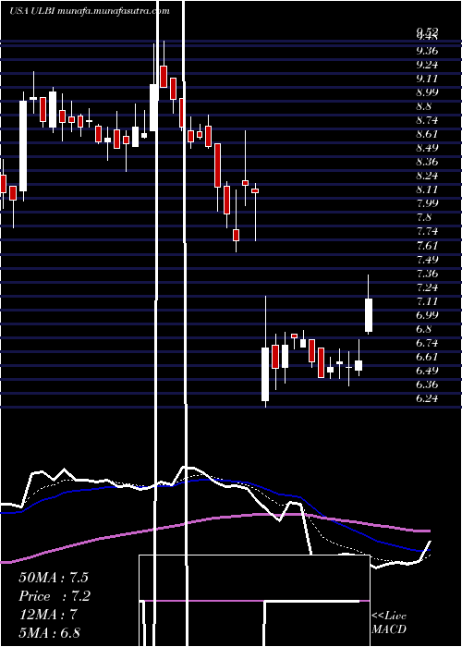Select the 6.36 price axis label
The height and width of the screenshot is (647, 462).
point(427,385)
